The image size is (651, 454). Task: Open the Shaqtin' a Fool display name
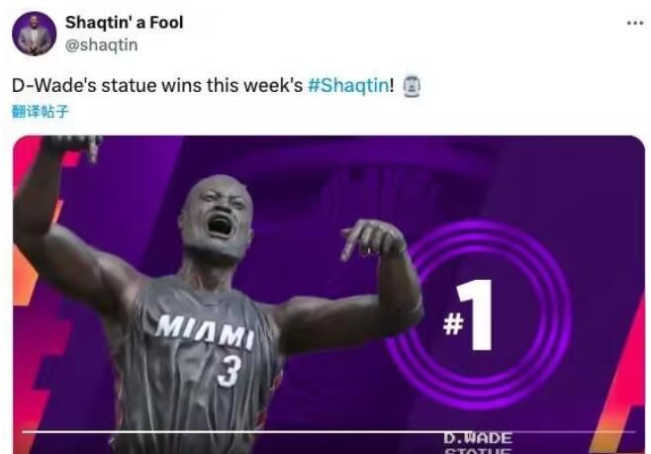[x=124, y=23]
